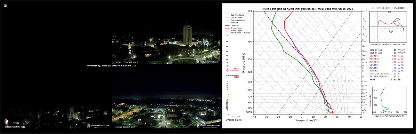
Task: Click the Wednesday June 25 UTC timestamp
Action: pyautogui.click(x=112, y=65)
